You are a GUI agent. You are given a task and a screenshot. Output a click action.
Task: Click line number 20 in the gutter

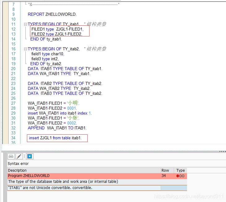tap(13, 69)
